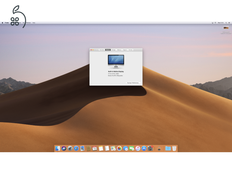Open Notification Center list icon
The width and height of the screenshot is (232, 174).
click(229, 23)
